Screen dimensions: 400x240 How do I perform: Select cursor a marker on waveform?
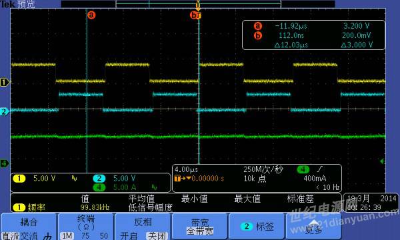91,15
